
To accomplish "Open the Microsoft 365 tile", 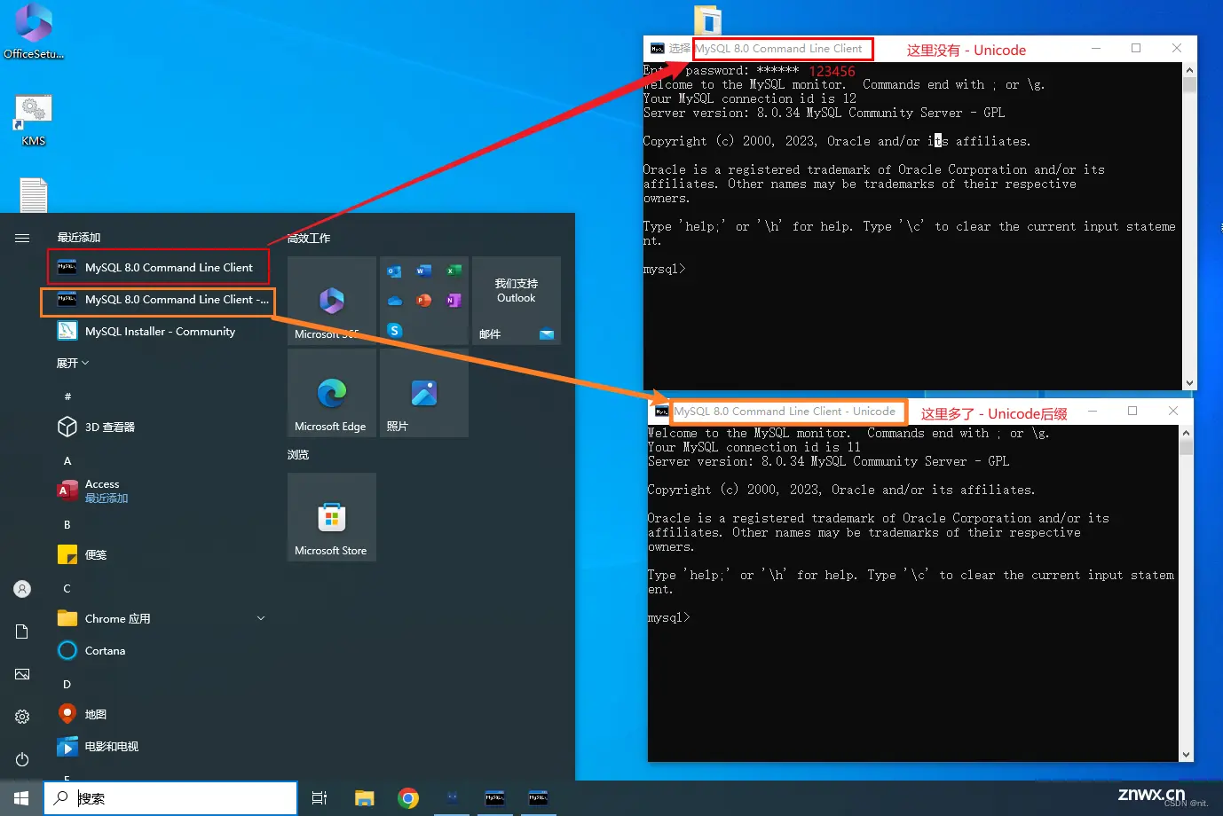I will pyautogui.click(x=332, y=301).
